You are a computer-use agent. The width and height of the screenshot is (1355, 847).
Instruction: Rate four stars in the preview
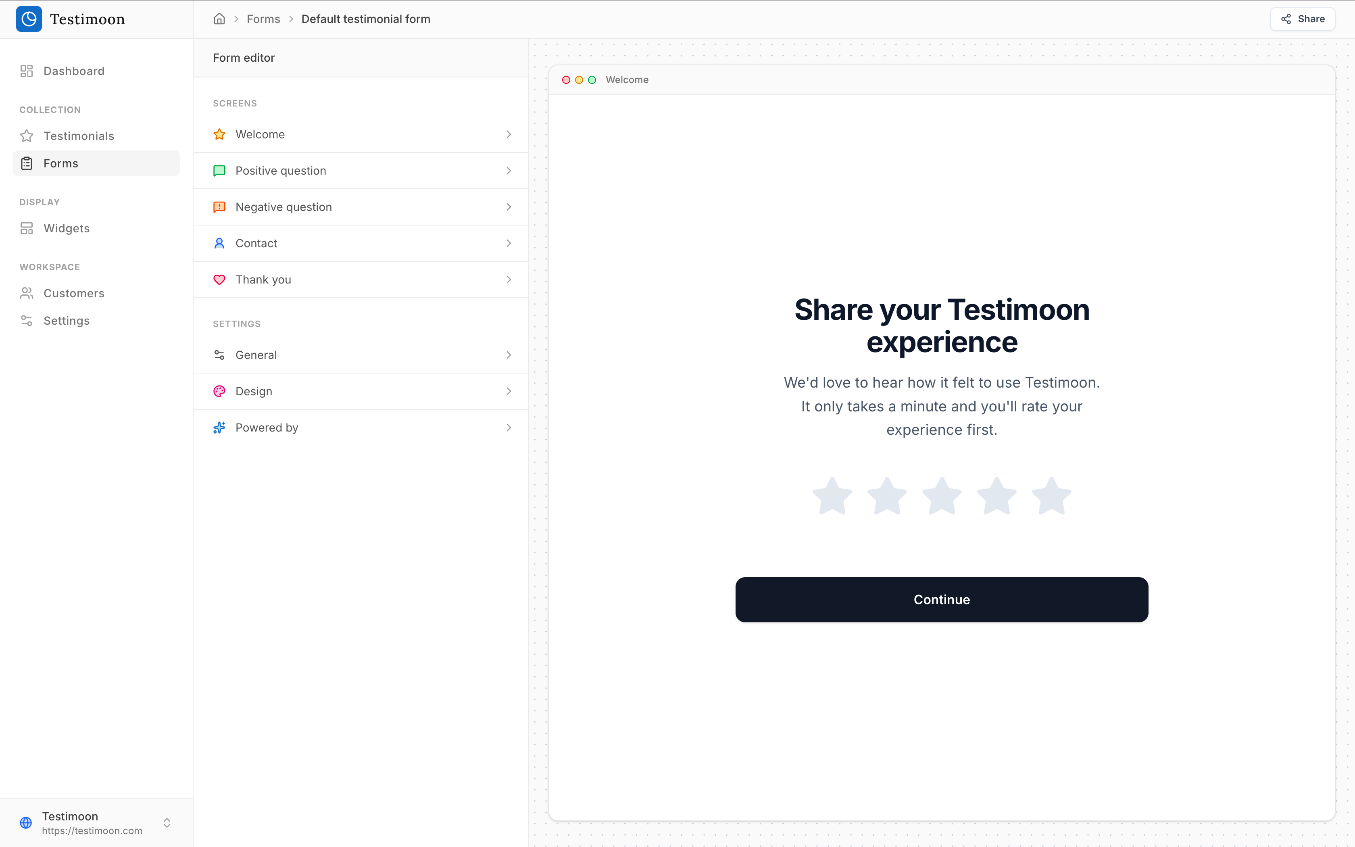coord(996,496)
